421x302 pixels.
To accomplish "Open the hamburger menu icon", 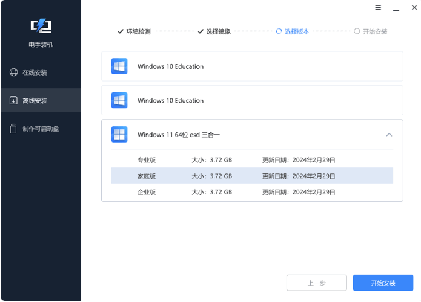I will (378, 7).
